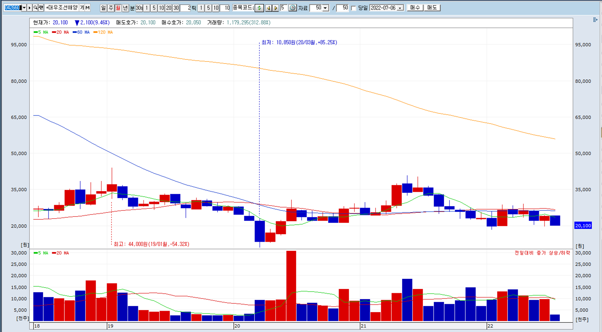Switch to 일 (daily) chart period

(103, 8)
